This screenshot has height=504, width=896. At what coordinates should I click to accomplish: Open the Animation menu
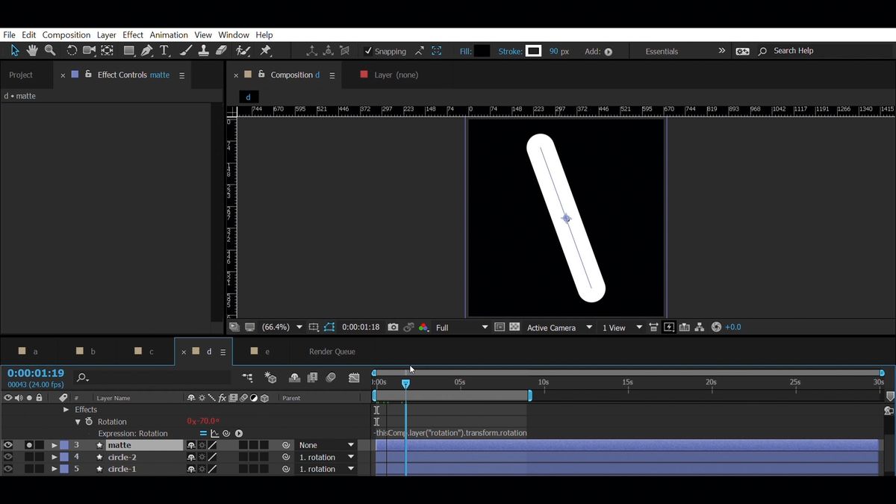tap(169, 35)
